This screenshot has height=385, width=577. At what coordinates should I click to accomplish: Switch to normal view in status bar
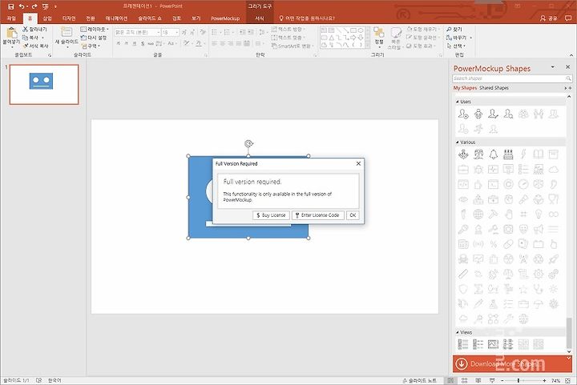(x=450, y=380)
